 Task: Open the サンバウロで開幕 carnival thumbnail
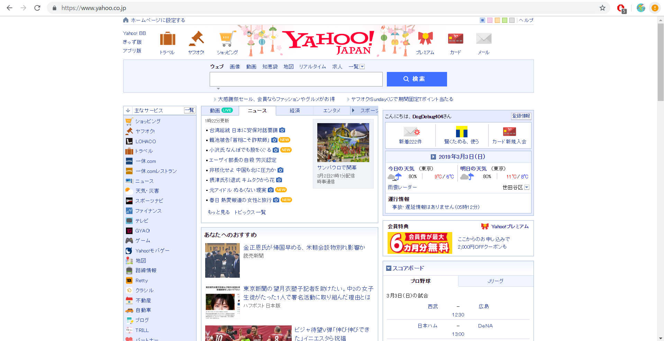coord(343,142)
